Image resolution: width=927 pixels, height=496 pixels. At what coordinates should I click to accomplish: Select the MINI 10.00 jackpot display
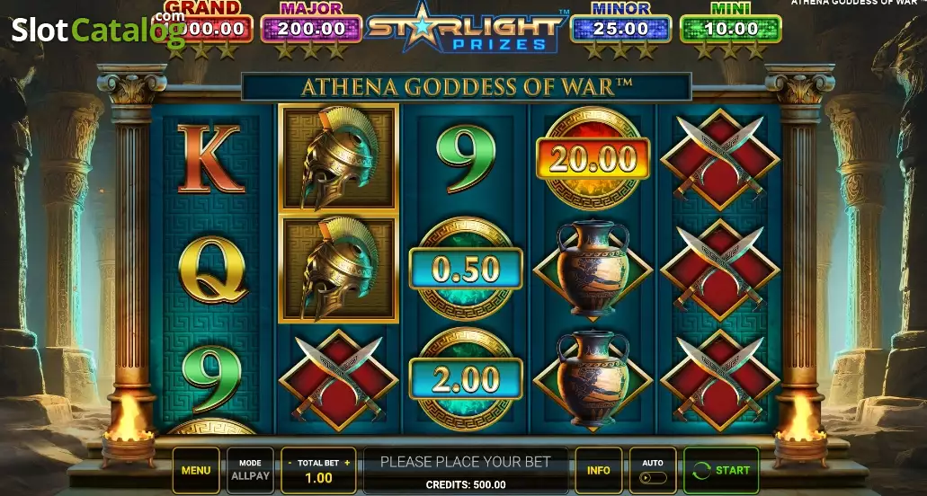(x=731, y=29)
